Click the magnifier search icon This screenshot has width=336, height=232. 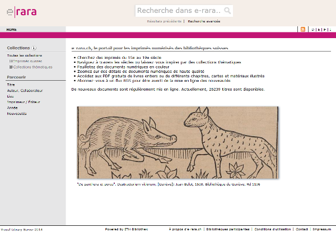tap(227, 11)
